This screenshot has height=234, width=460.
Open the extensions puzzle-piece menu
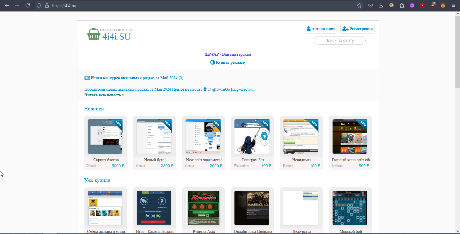pyautogui.click(x=402, y=5)
